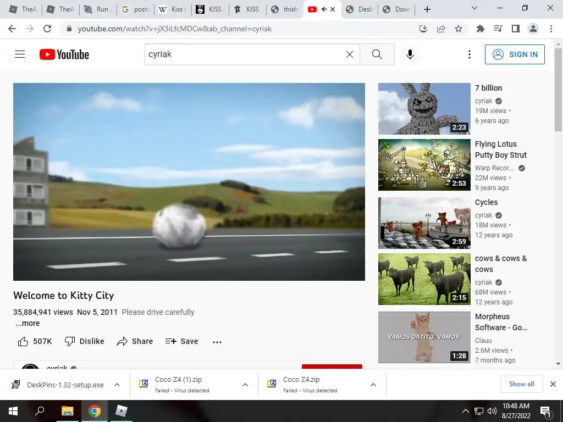Open Windows taskbar search
Screen dimensions: 563x422
point(40,411)
